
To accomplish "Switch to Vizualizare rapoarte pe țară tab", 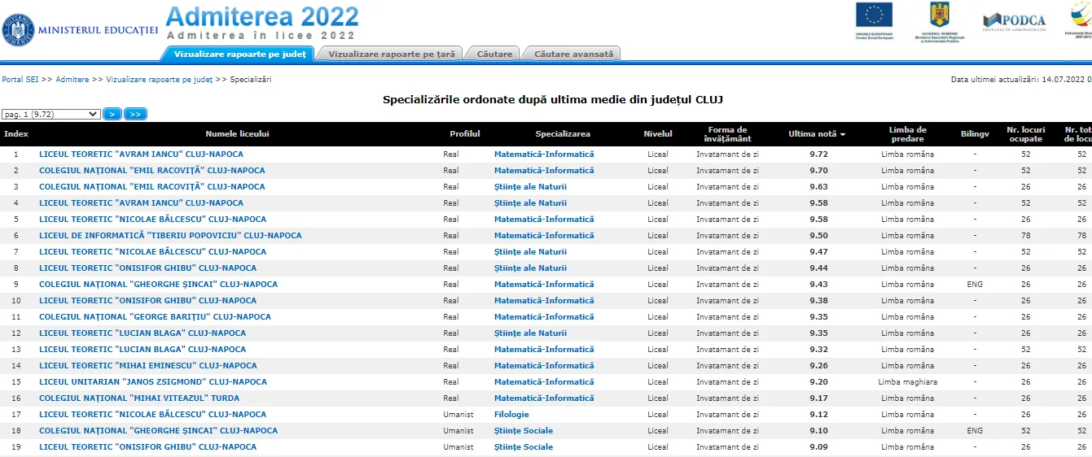I will pyautogui.click(x=389, y=54).
